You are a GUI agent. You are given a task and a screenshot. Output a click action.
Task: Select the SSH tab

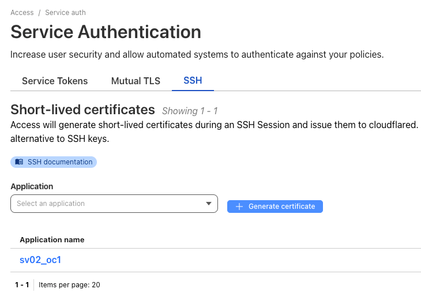click(193, 81)
